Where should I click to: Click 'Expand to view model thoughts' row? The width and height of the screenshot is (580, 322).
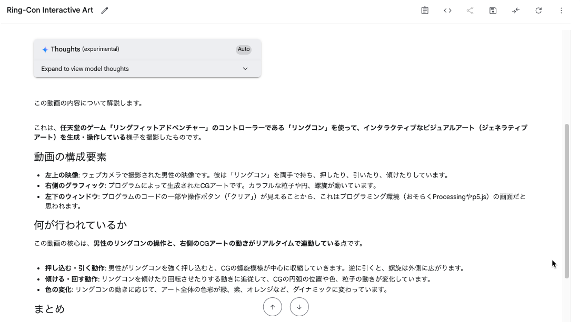147,69
